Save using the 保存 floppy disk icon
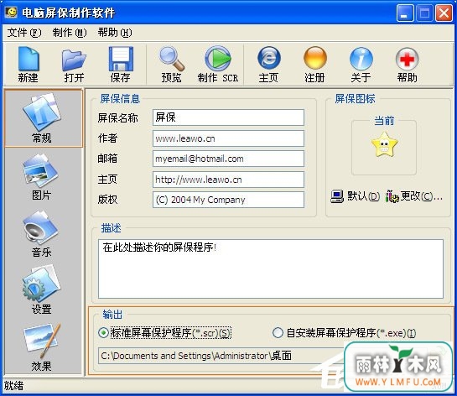The height and width of the screenshot is (396, 457). pyautogui.click(x=121, y=65)
